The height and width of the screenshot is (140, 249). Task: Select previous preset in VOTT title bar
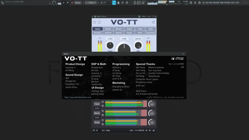pos(148,16)
